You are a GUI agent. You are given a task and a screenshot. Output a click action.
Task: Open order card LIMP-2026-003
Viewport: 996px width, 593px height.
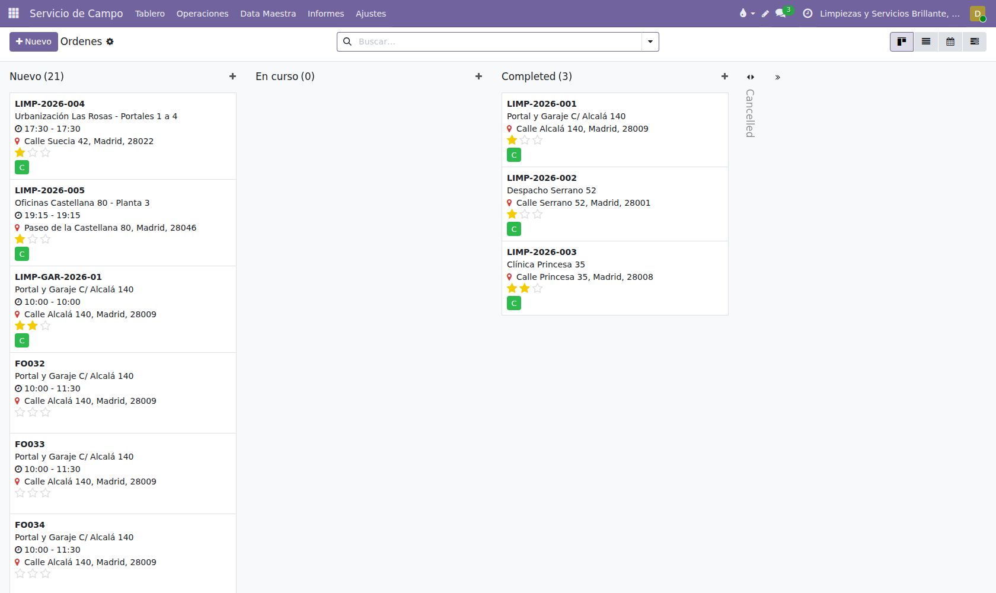point(615,278)
